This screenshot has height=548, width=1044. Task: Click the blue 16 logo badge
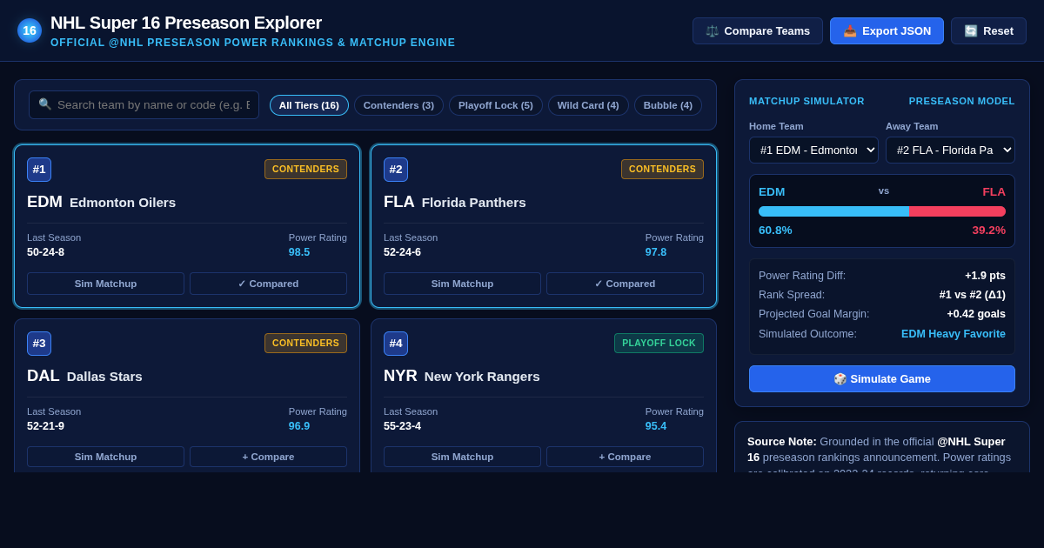coord(30,30)
